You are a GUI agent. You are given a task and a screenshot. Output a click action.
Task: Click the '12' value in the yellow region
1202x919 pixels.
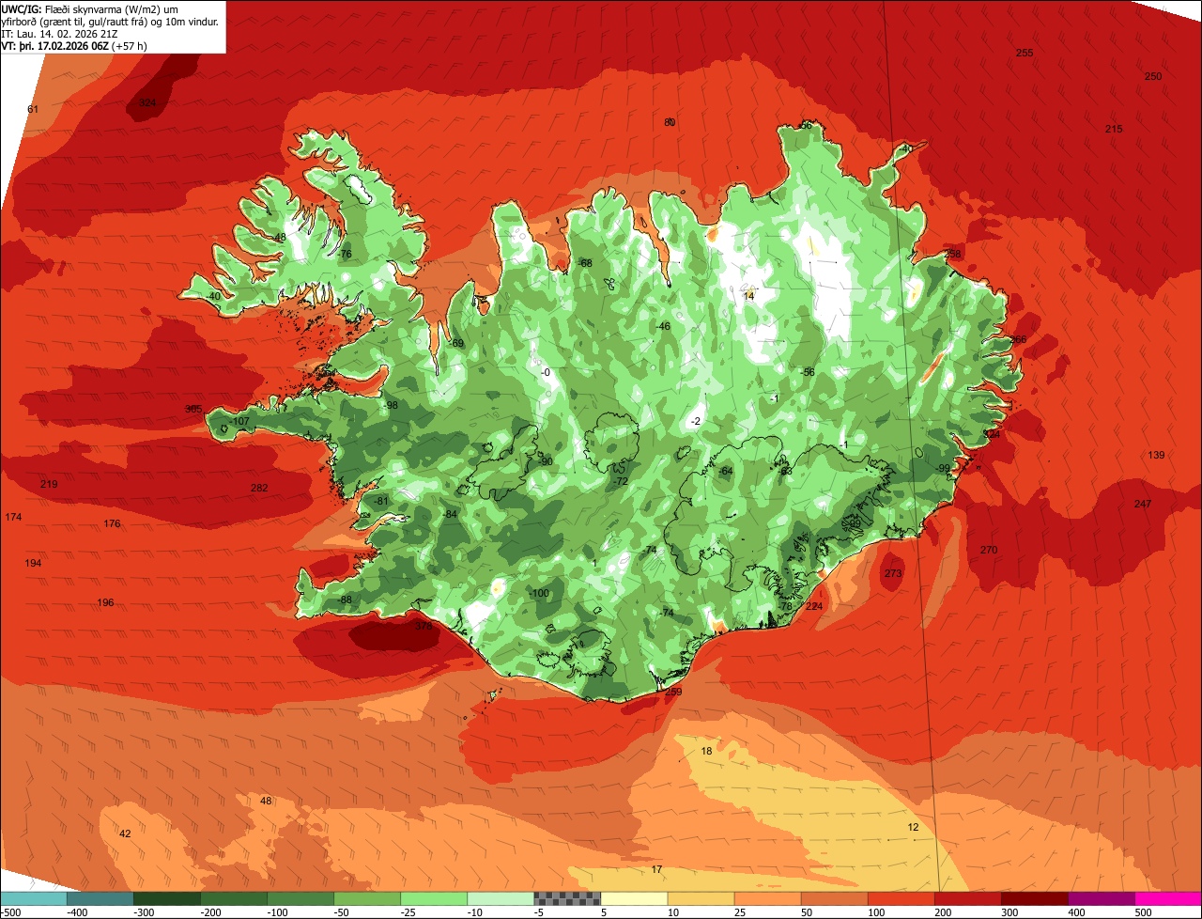(x=913, y=827)
